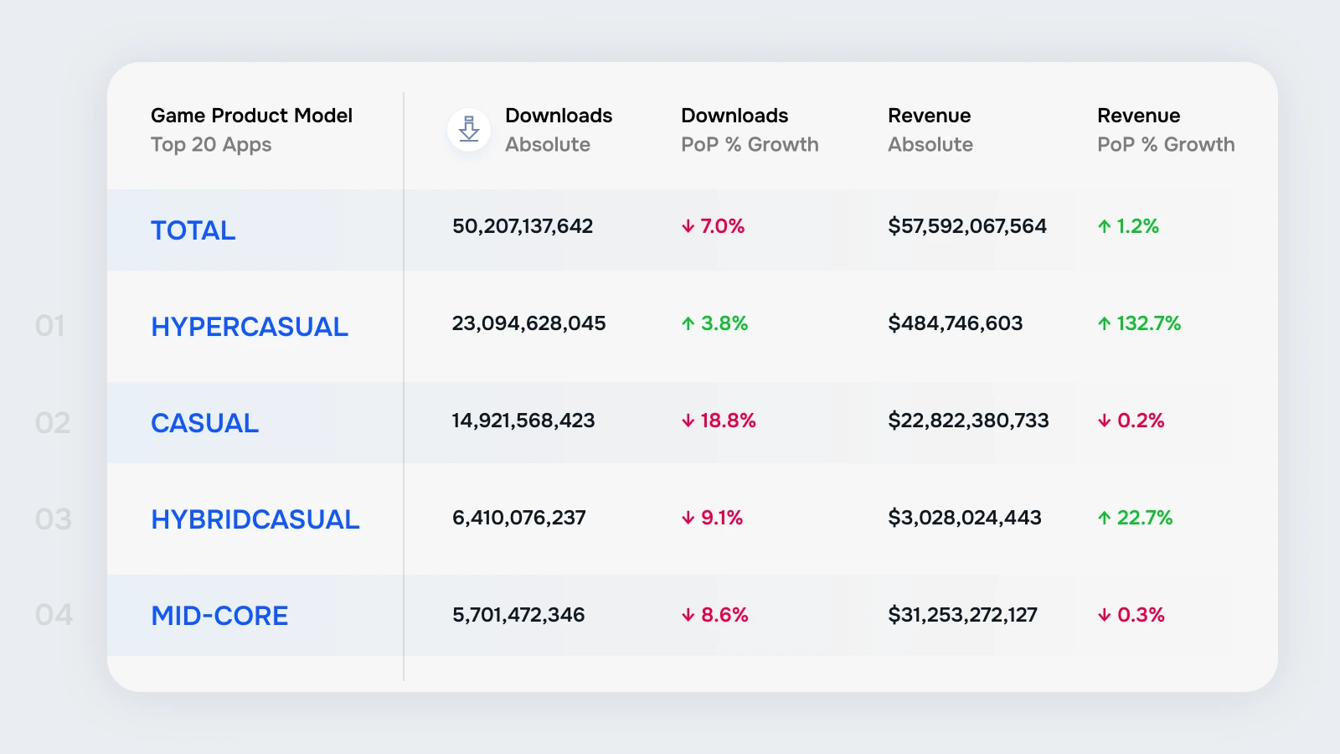Click green up arrow beside 132.7%

click(1105, 323)
